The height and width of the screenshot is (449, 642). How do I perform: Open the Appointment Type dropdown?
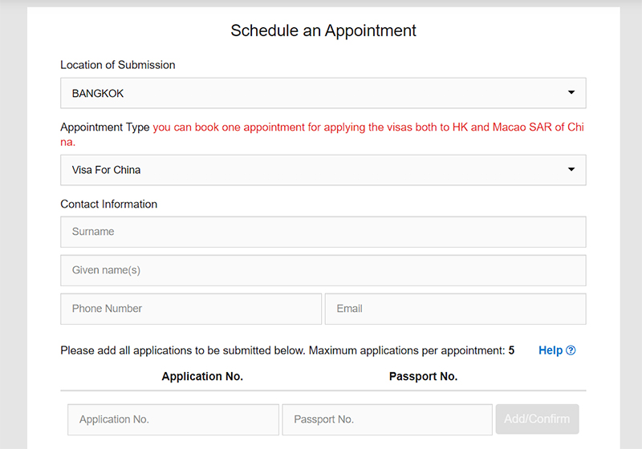[323, 170]
